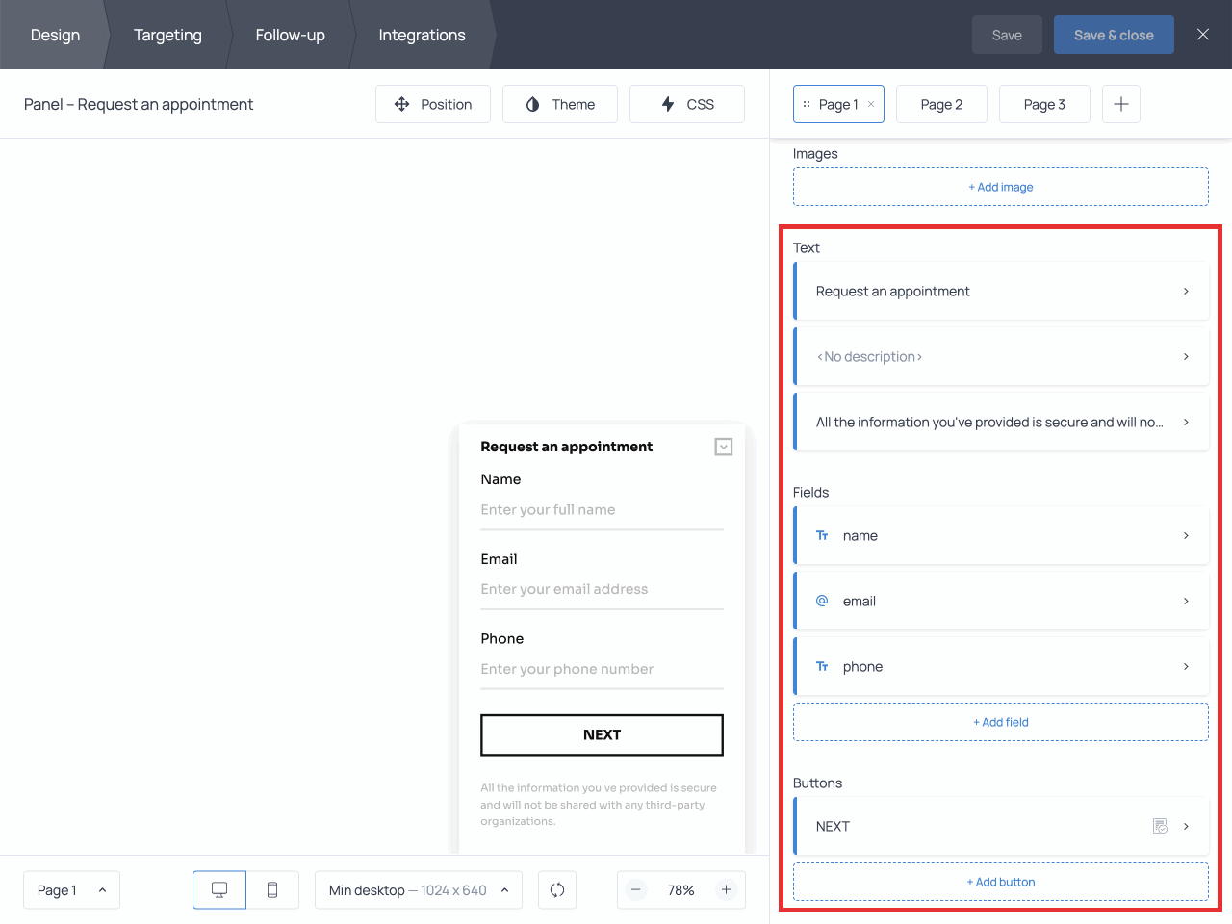Switch to the Targeting tab
The height and width of the screenshot is (924, 1232).
[167, 35]
